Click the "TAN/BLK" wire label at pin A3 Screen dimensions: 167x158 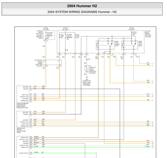click(x=36, y=137)
